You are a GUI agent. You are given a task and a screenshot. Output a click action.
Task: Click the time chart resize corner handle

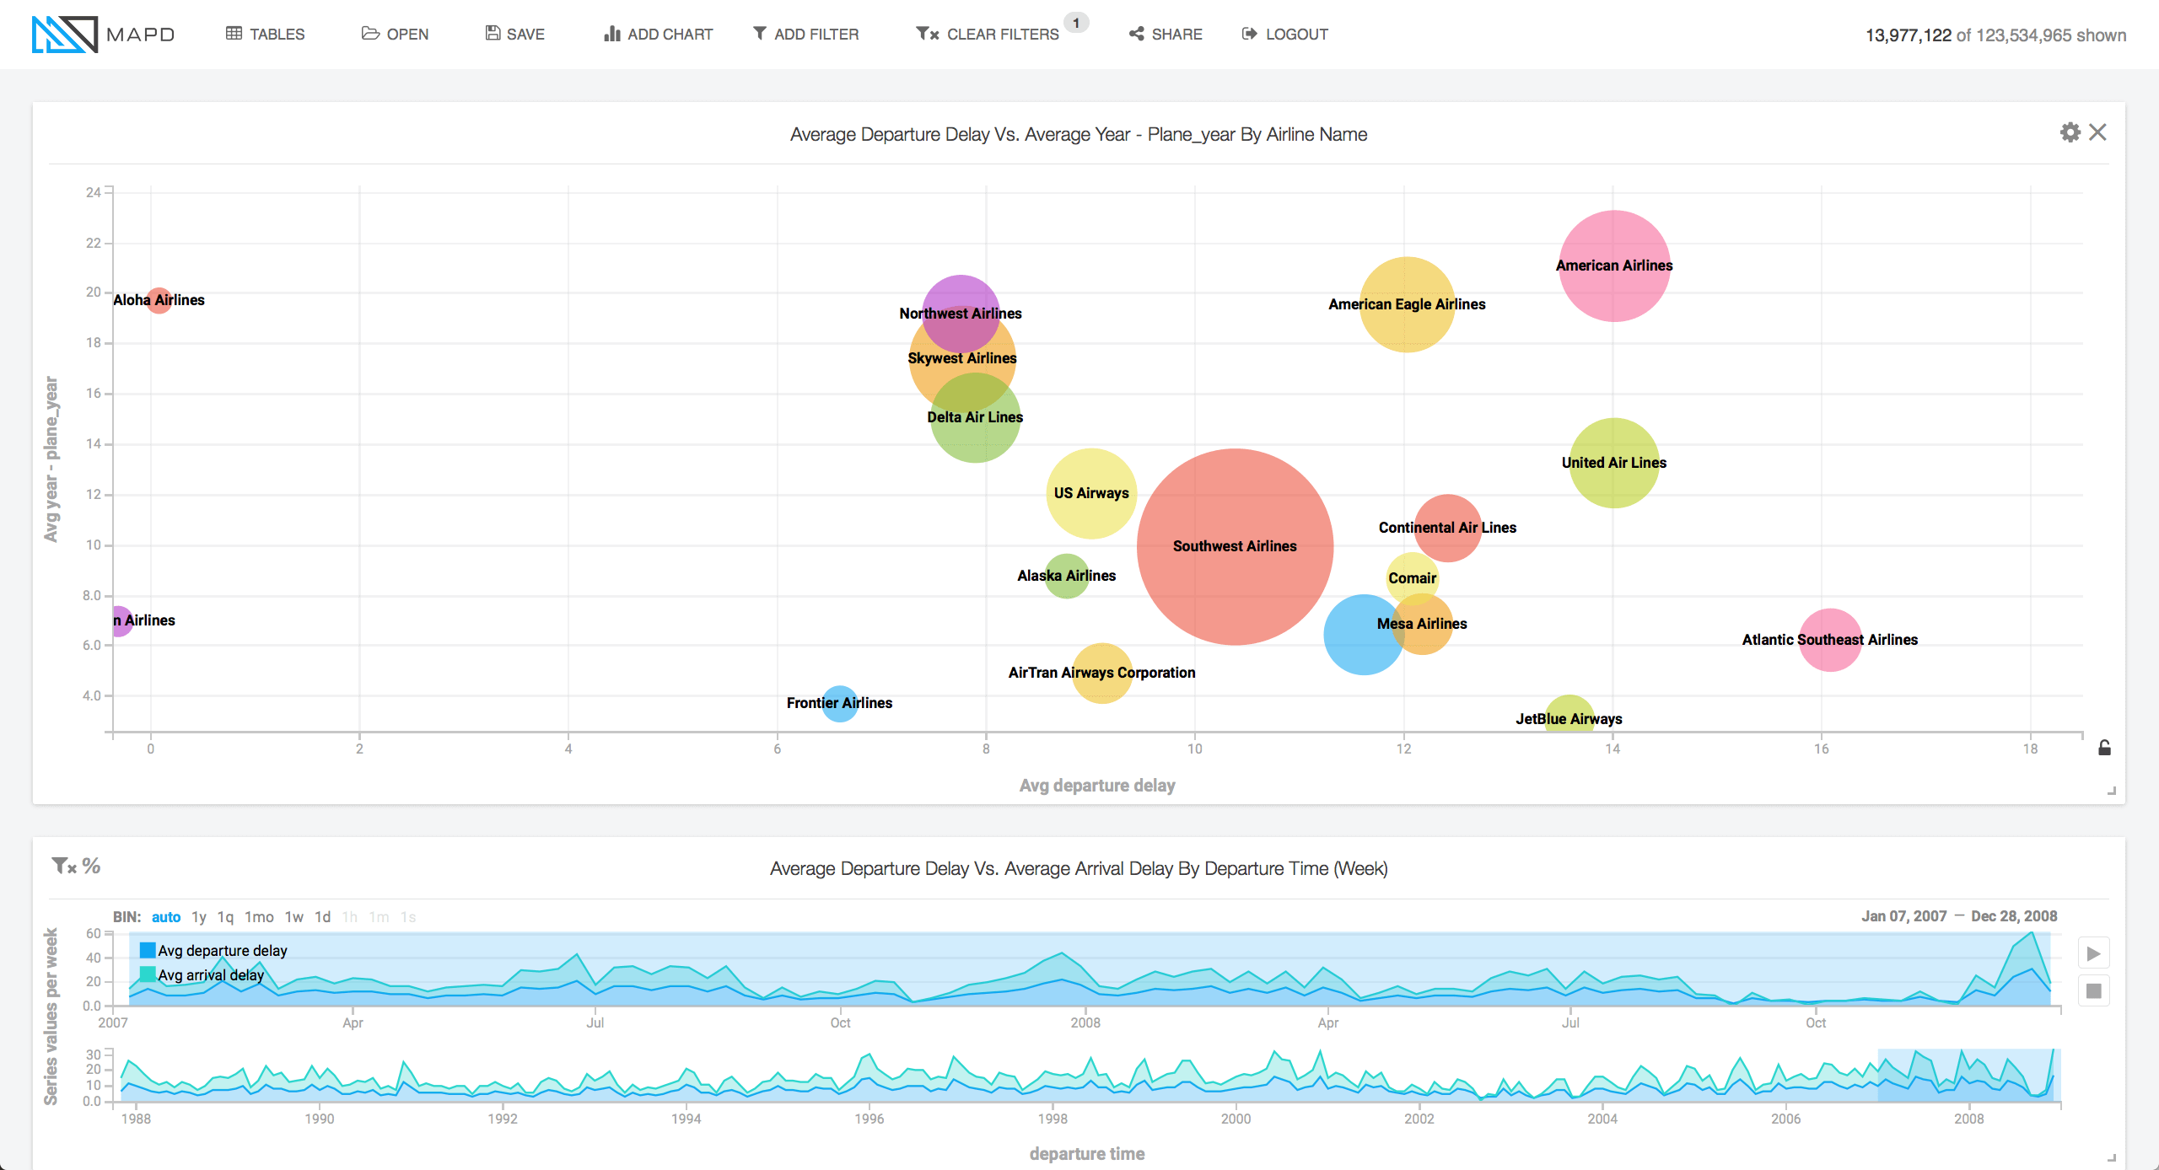[x=2112, y=1158]
